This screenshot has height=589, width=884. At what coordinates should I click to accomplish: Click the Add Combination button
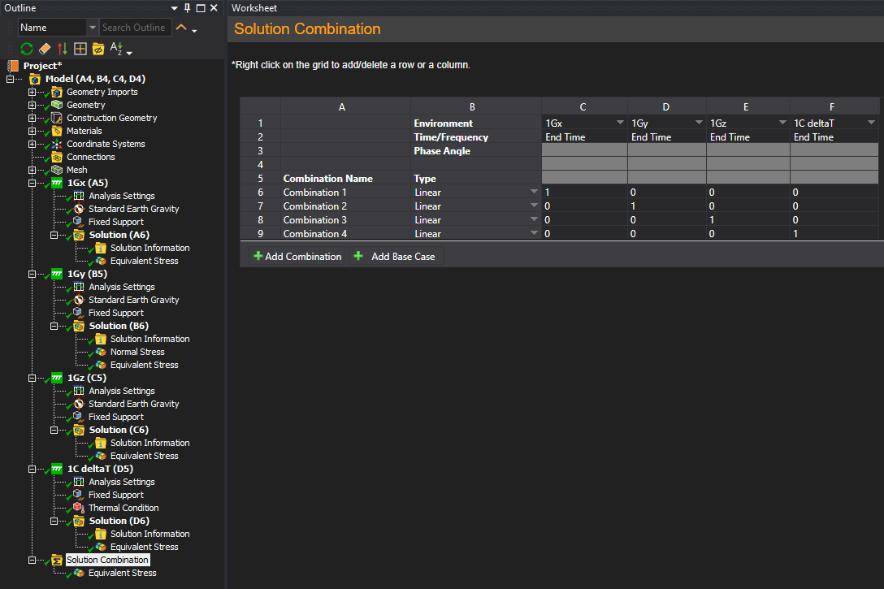297,257
